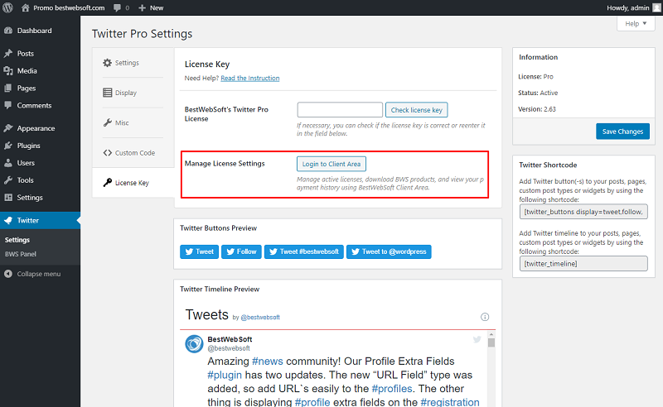The height and width of the screenshot is (407, 663).
Task: Click Login to Client Area button
Action: pos(331,164)
